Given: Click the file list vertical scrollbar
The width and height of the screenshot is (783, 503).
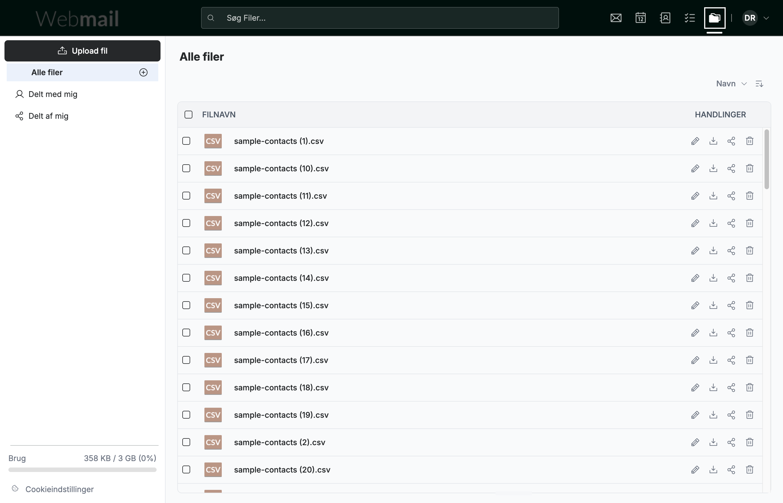Looking at the screenshot, I should 767,159.
